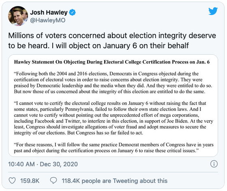
Task: Click the 10:40 AM timestamp
Action: click(x=21, y=164)
